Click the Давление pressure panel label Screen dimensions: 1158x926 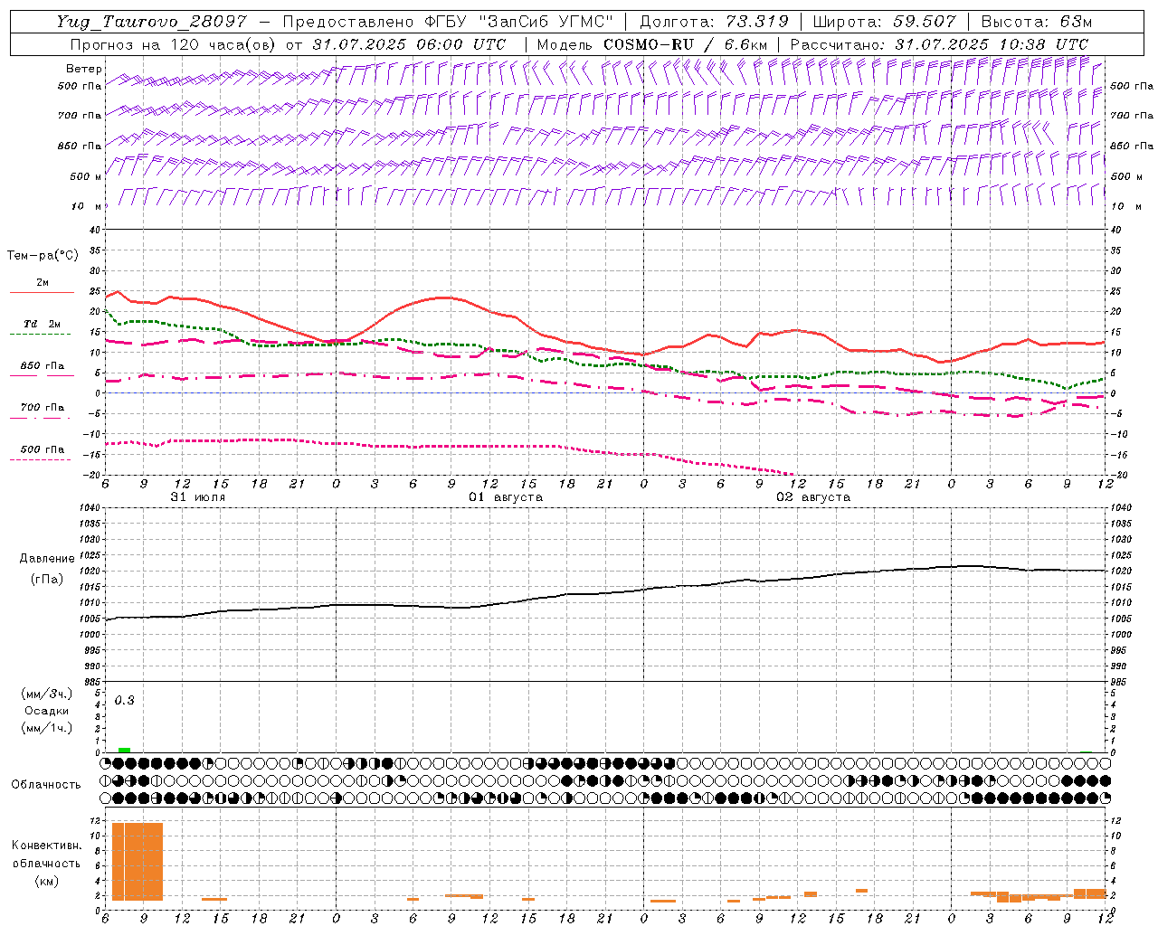pos(47,559)
